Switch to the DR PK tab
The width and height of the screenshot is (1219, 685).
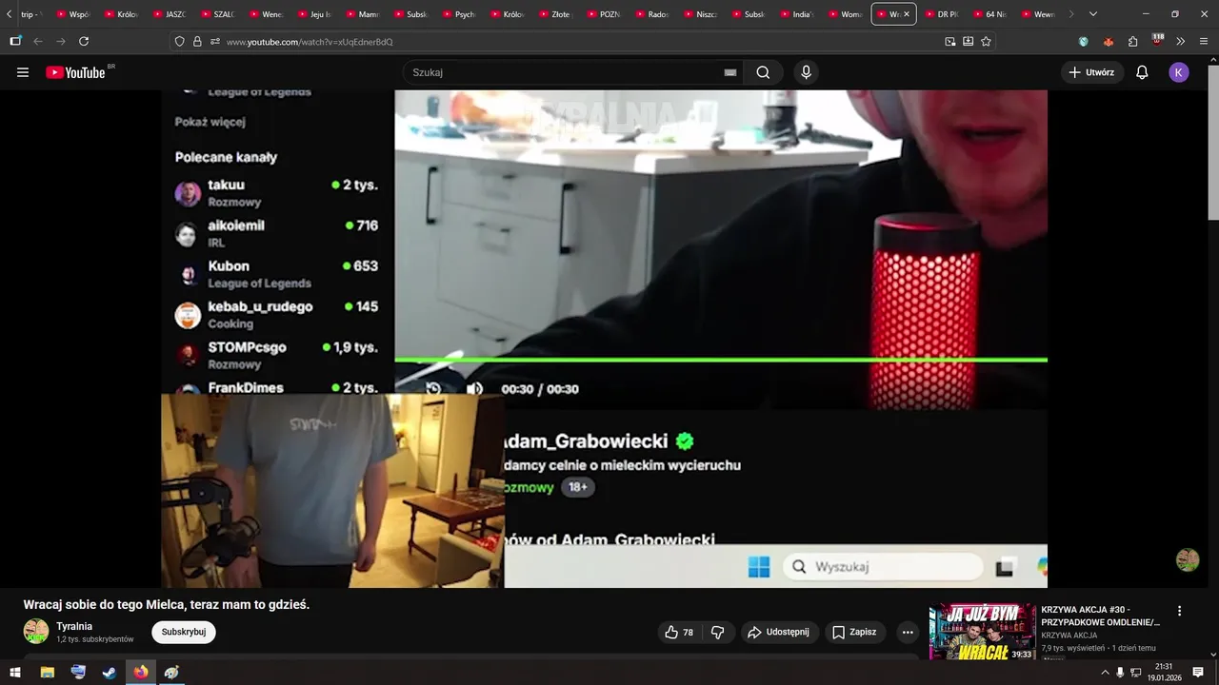(942, 14)
